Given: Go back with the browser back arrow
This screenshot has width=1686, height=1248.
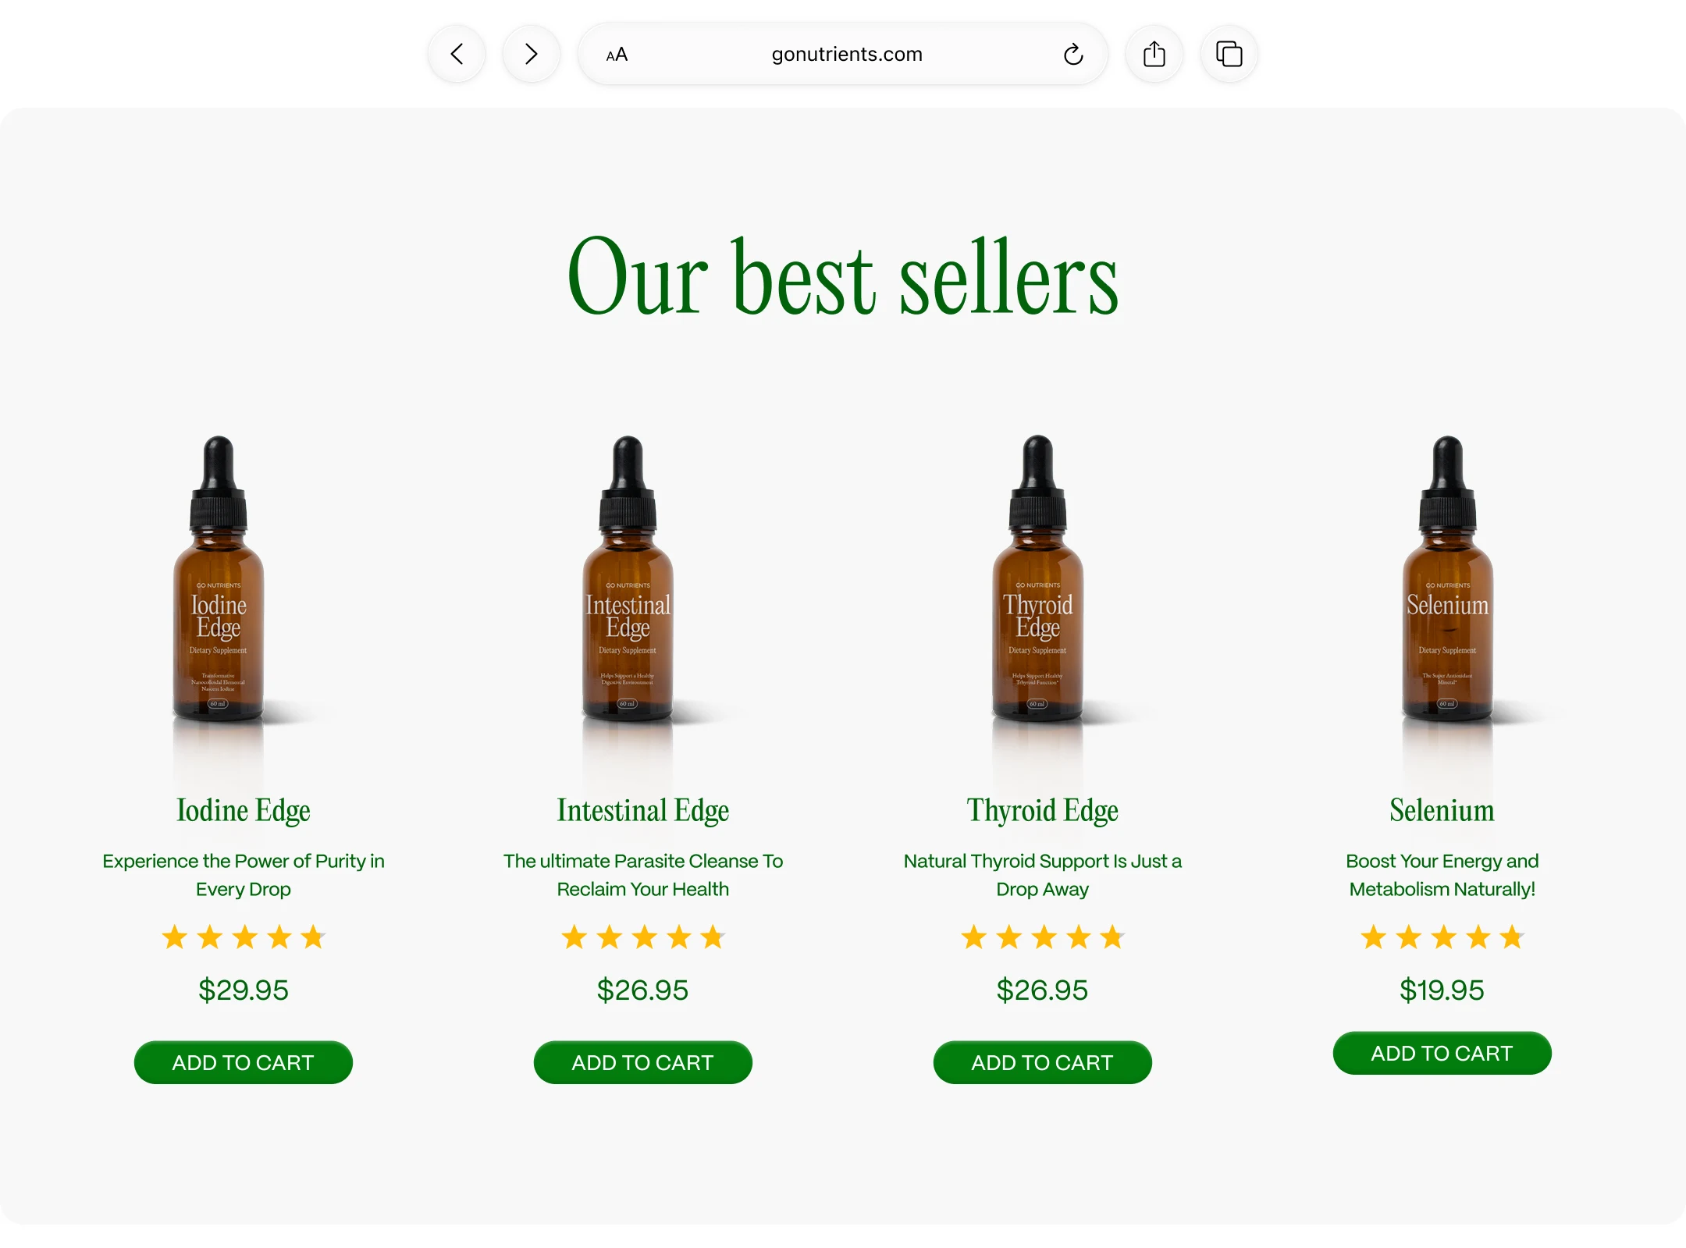Looking at the screenshot, I should pyautogui.click(x=457, y=54).
